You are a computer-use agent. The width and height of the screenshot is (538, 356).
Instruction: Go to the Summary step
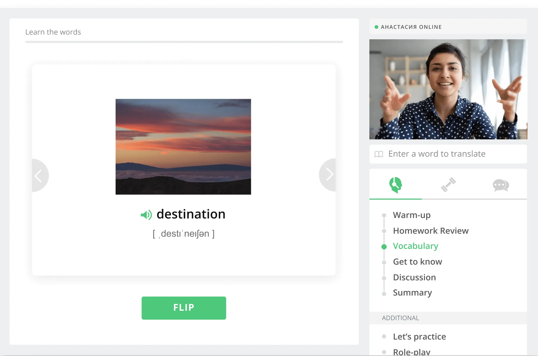412,293
